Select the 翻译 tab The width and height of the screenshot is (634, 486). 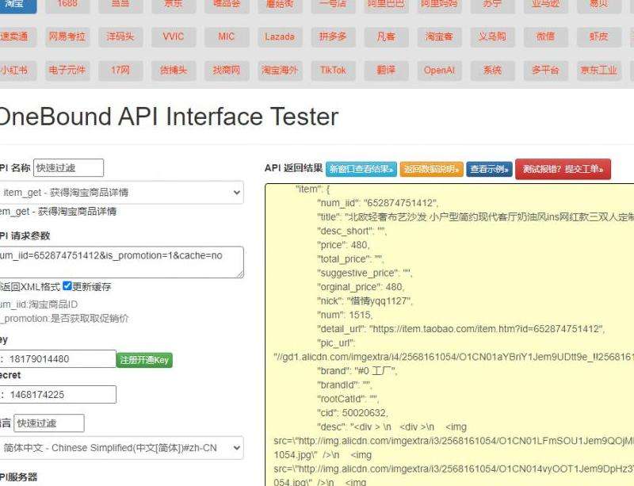coord(386,71)
